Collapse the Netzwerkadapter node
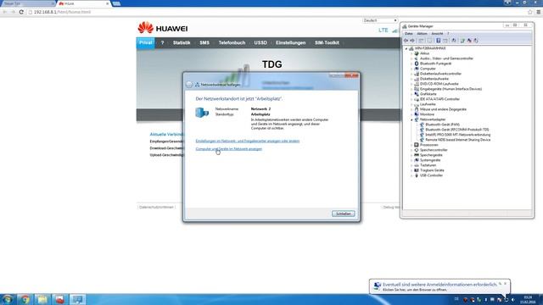543x305 pixels. pos(411,119)
